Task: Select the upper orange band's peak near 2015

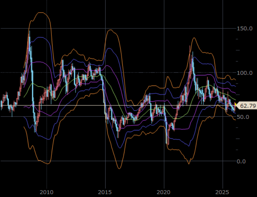Action: click(x=110, y=30)
